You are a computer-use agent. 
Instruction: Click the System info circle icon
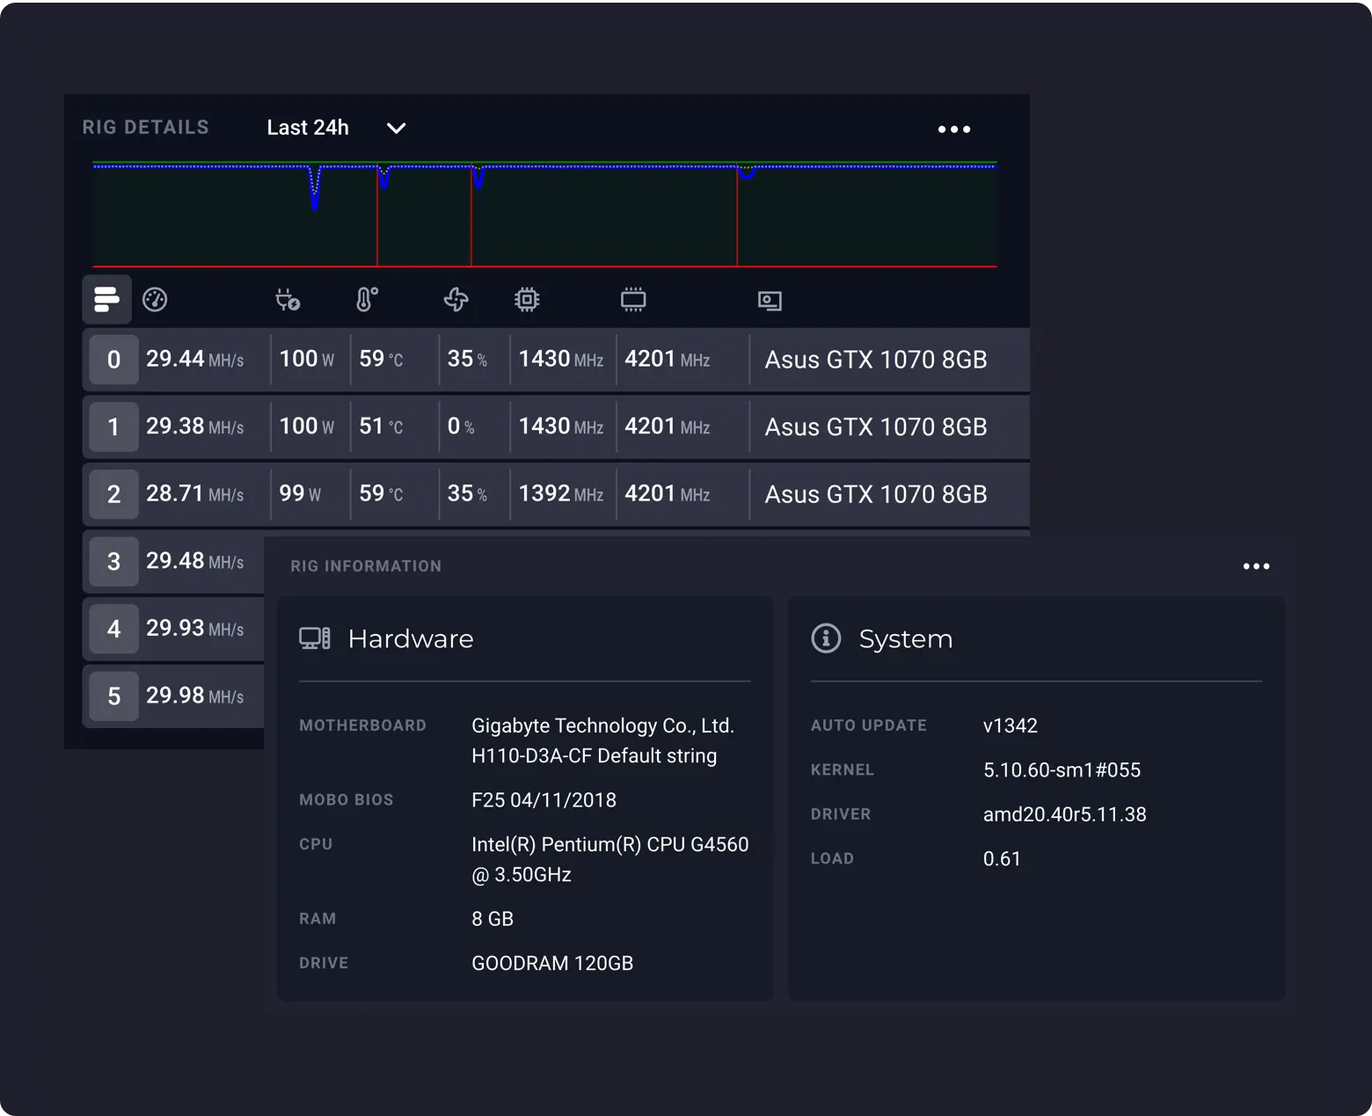click(826, 638)
